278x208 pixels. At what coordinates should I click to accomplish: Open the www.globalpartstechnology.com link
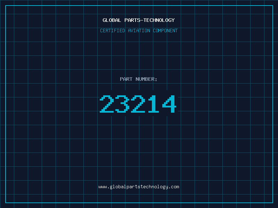point(139,187)
